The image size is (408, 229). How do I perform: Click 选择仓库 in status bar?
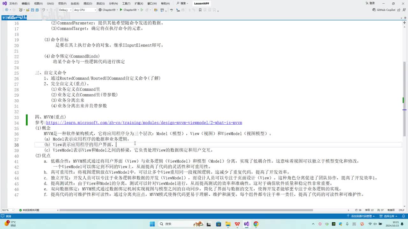pyautogui.click(x=388, y=216)
